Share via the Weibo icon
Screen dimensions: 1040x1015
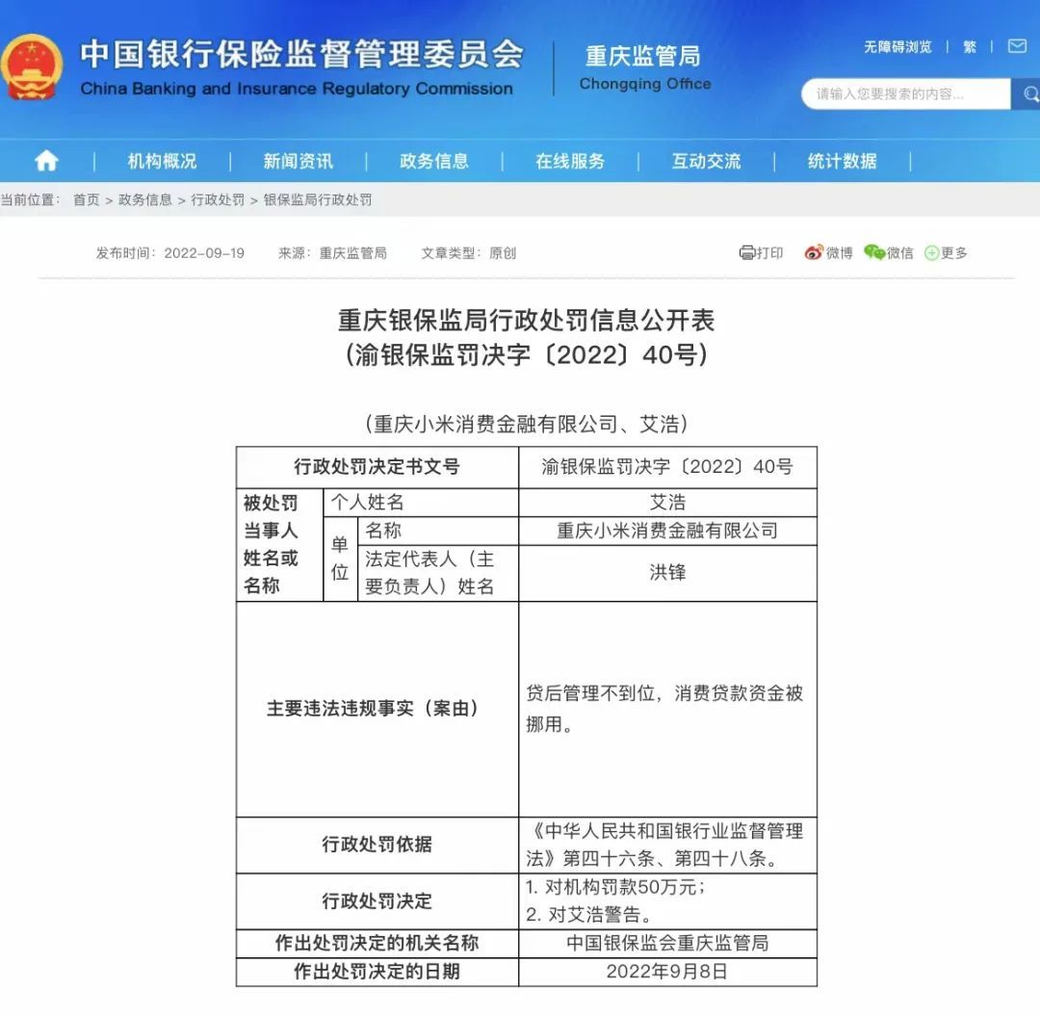click(813, 252)
